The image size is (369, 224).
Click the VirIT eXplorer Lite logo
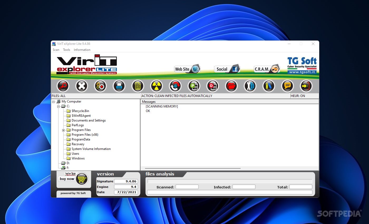[87, 65]
